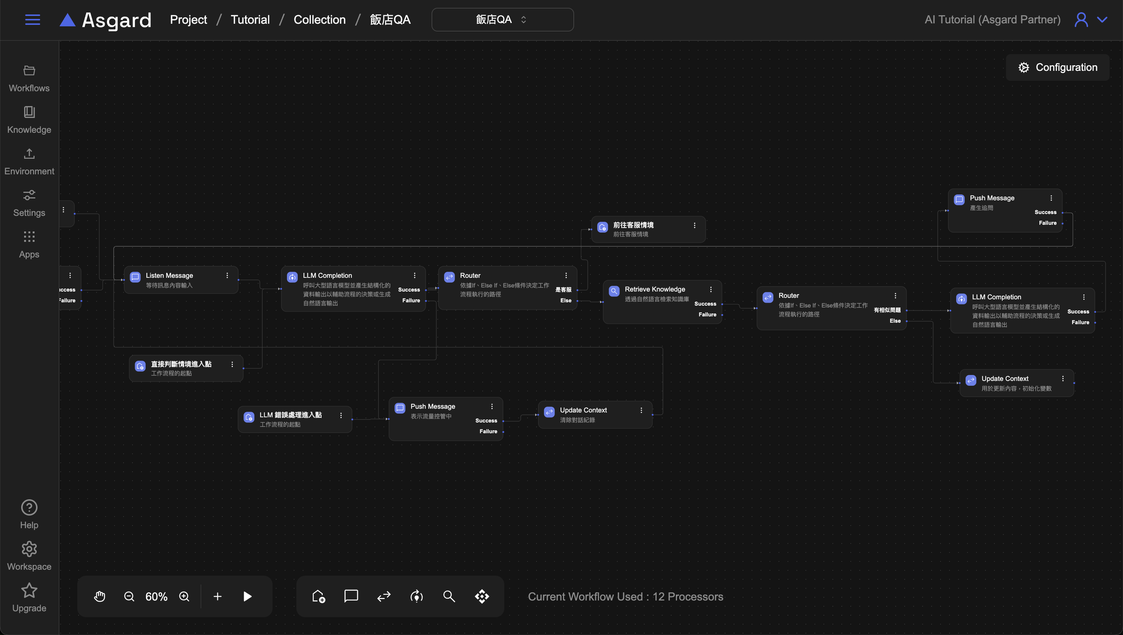Viewport: 1123px width, 635px height.
Task: Expand the user account chevron menu
Action: [1103, 20]
